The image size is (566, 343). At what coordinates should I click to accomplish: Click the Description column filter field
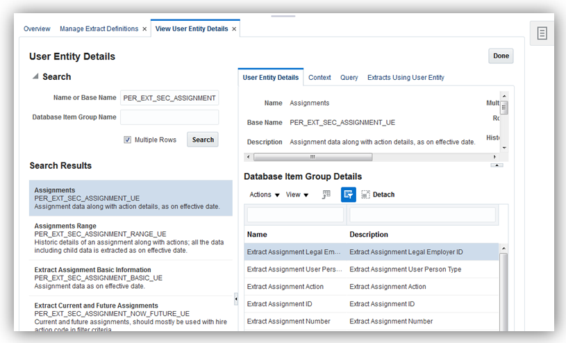coord(422,215)
